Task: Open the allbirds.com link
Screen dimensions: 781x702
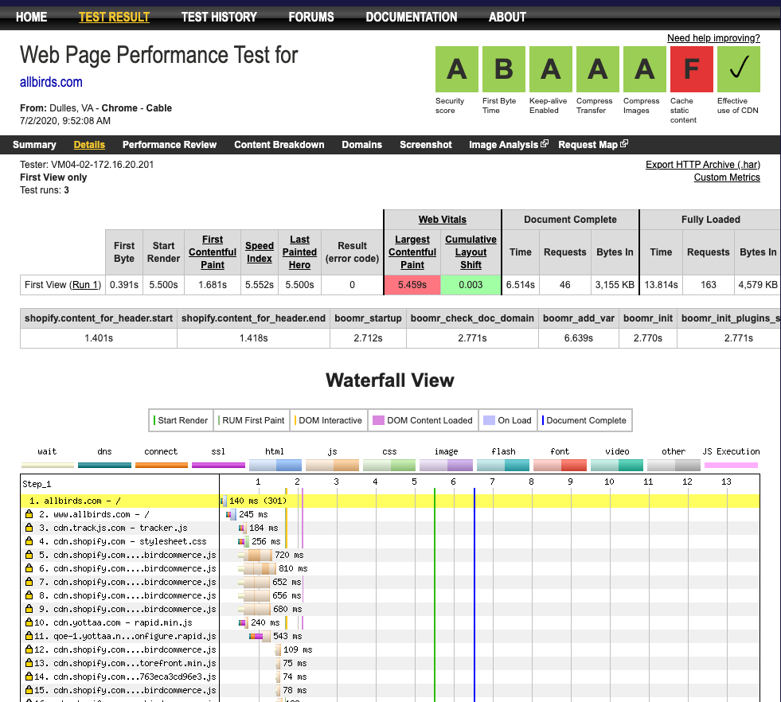Action: pos(51,82)
